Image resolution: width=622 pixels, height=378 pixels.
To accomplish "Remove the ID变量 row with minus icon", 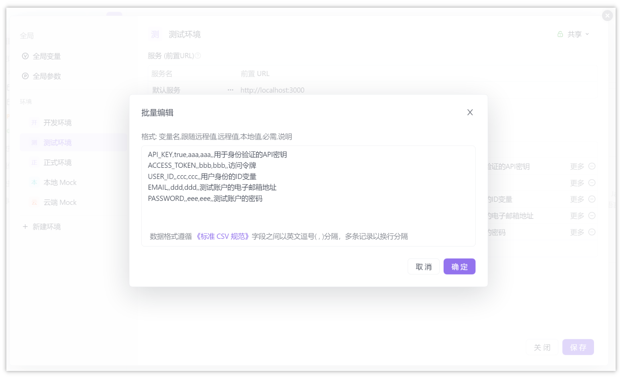I will tap(592, 199).
